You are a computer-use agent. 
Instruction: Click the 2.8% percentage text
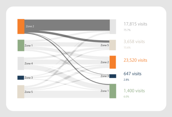pos(126,79)
